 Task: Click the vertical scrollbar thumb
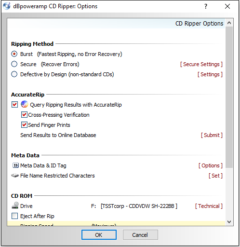click(229, 97)
